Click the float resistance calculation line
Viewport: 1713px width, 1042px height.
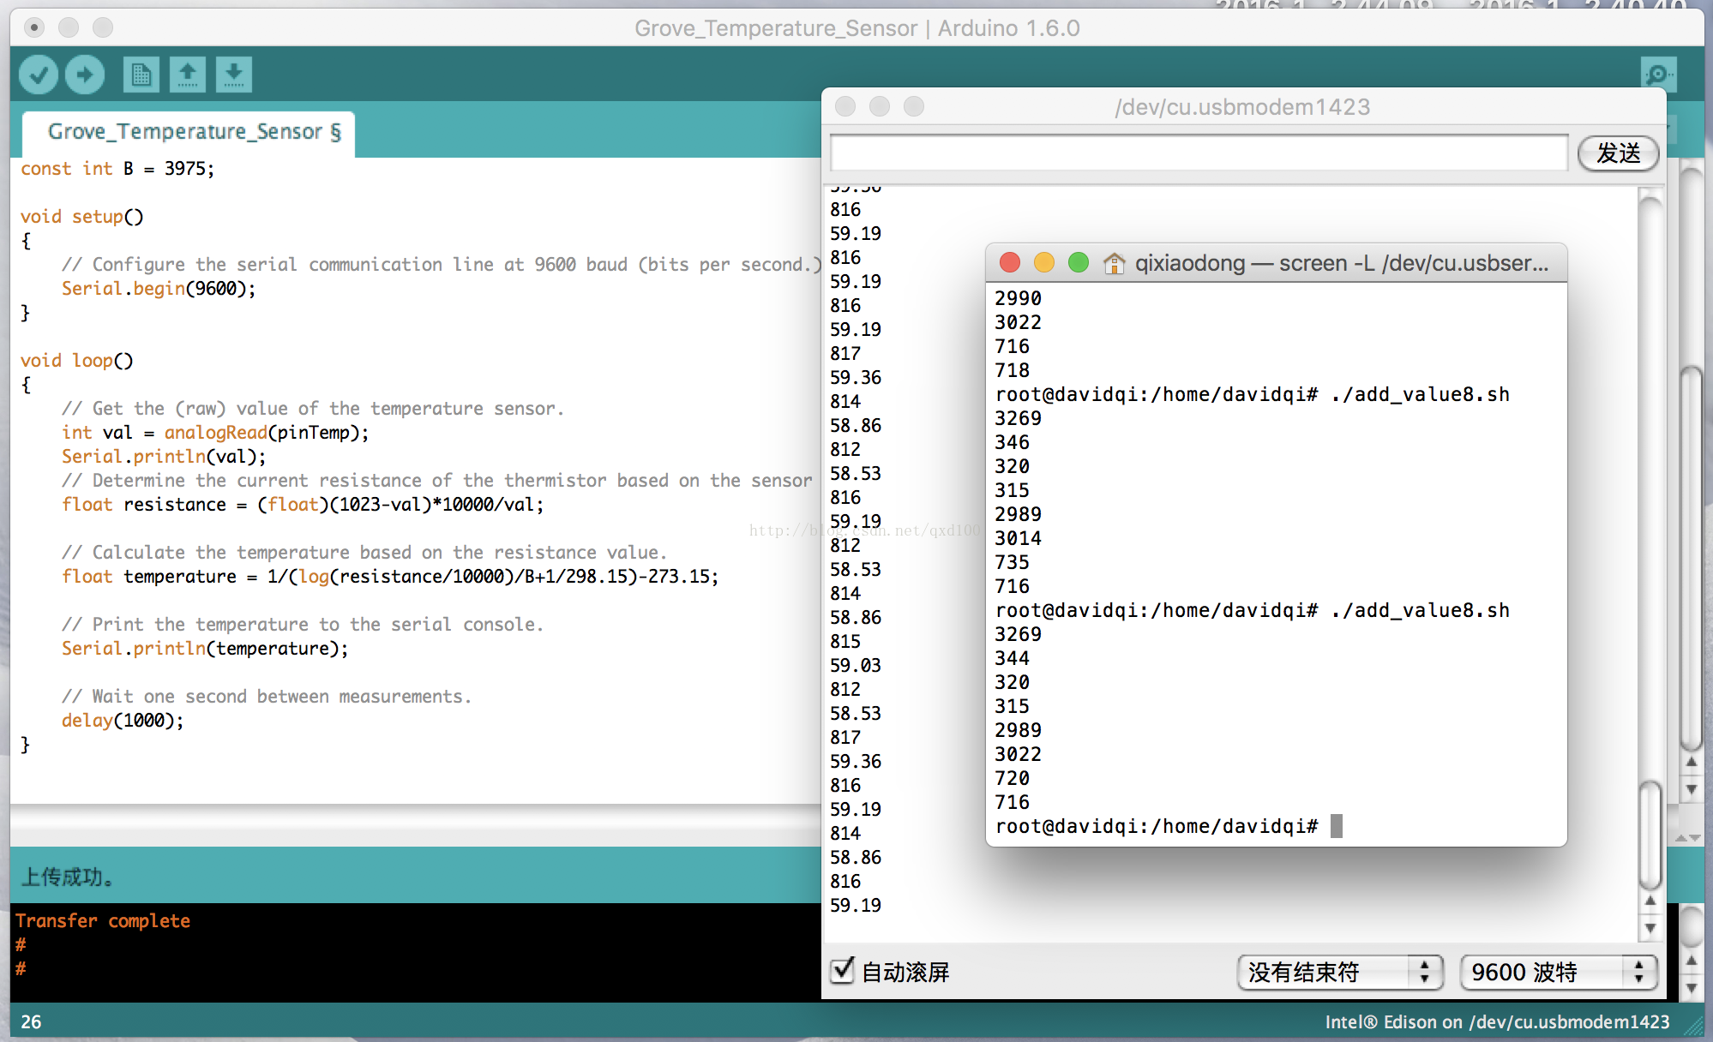click(303, 505)
